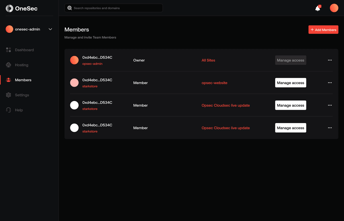The image size is (344, 221).
Task: Go to the Members sidebar item
Action: 23,80
